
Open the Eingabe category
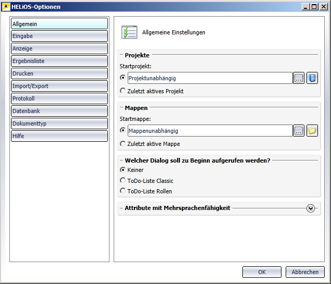point(59,36)
